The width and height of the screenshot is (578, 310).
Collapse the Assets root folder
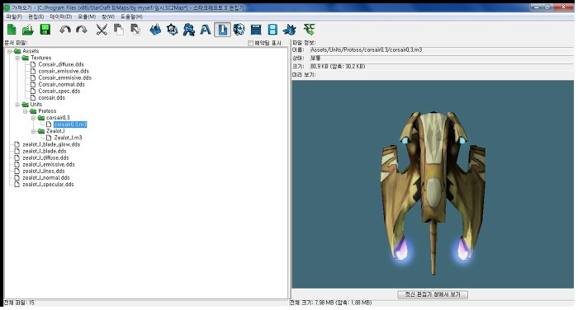10,51
